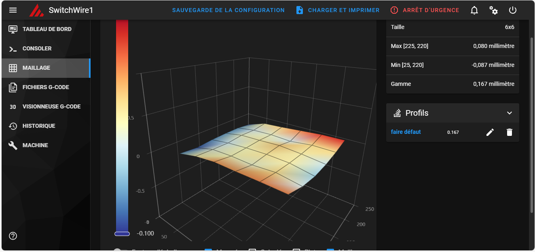Open the hamburger navigation menu
This screenshot has width=535, height=252.
[13, 10]
